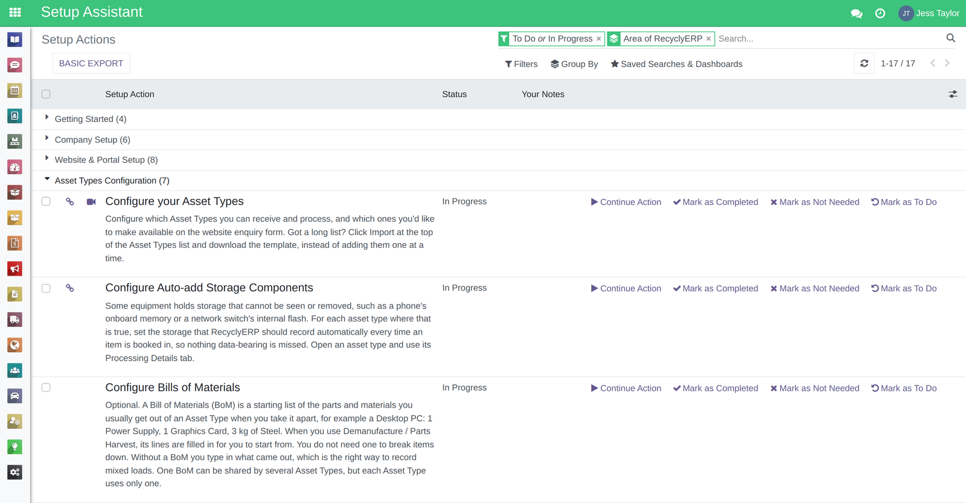Open Saved Searches & Dashboards menu
The image size is (966, 503).
[x=676, y=64]
